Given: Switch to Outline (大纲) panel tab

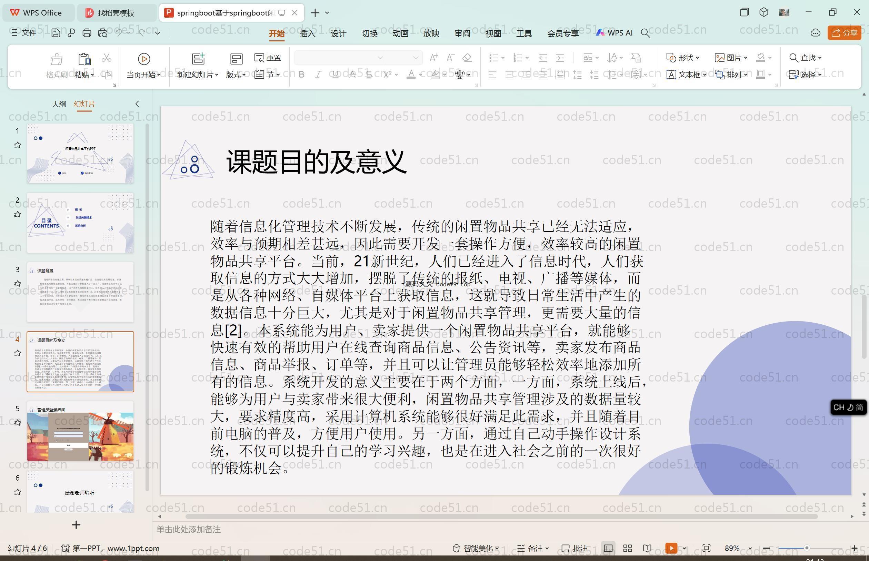Looking at the screenshot, I should [x=59, y=104].
